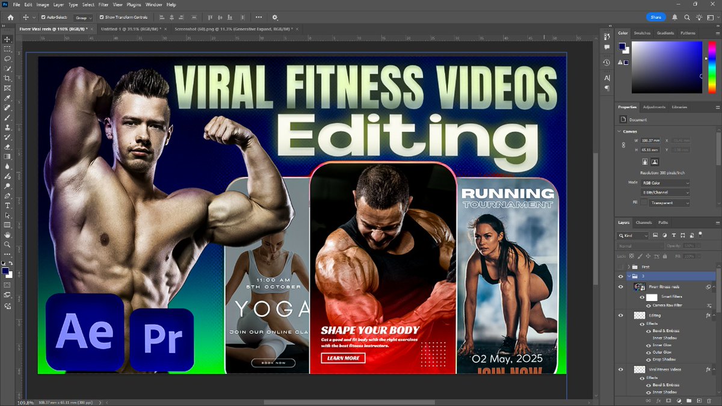Click the delete layer trash icon
This screenshot has width=722, height=406.
click(709, 400)
